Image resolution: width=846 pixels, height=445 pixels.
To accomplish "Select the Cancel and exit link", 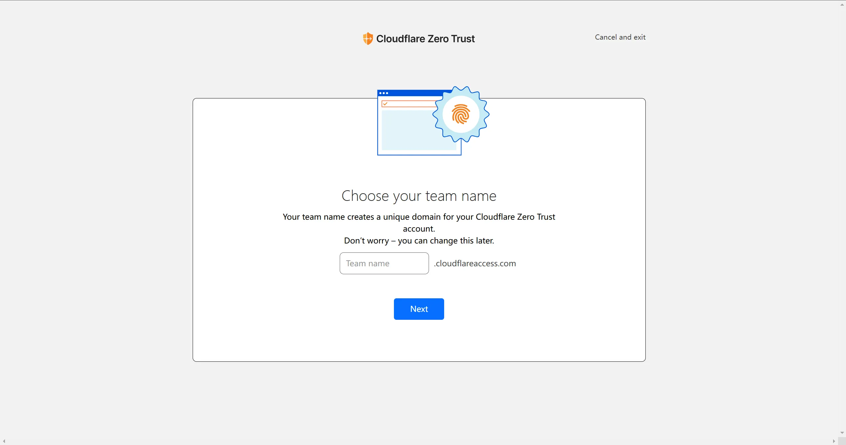I will (x=620, y=37).
